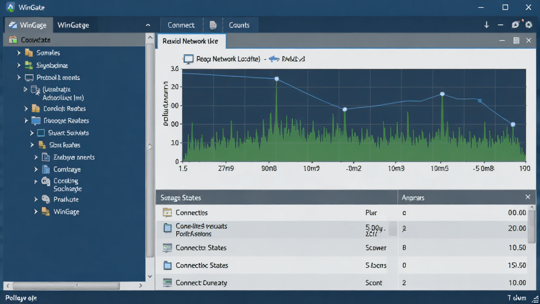Select the Connect Dureaty row text
The image size is (540, 304).
tap(201, 283)
